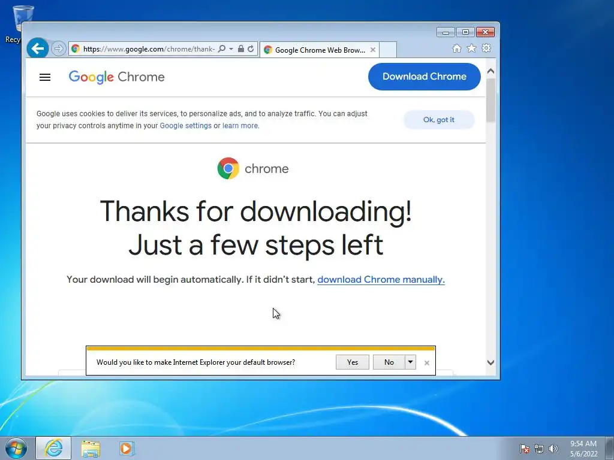Click the volume speaker tray icon
Viewport: 614px width, 460px height.
[x=553, y=449]
